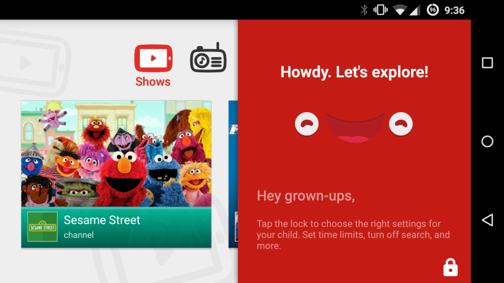Screen dimensions: 504x283
Task: Tap the lock icon for parental settings
Action: point(450,267)
